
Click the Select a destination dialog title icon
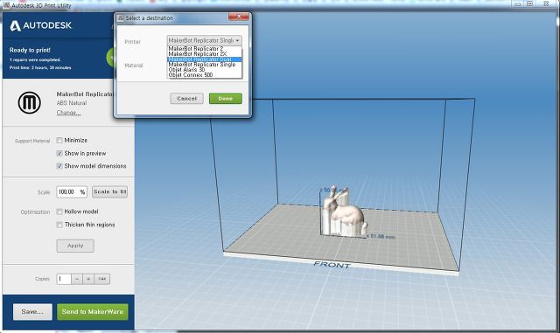tap(121, 17)
